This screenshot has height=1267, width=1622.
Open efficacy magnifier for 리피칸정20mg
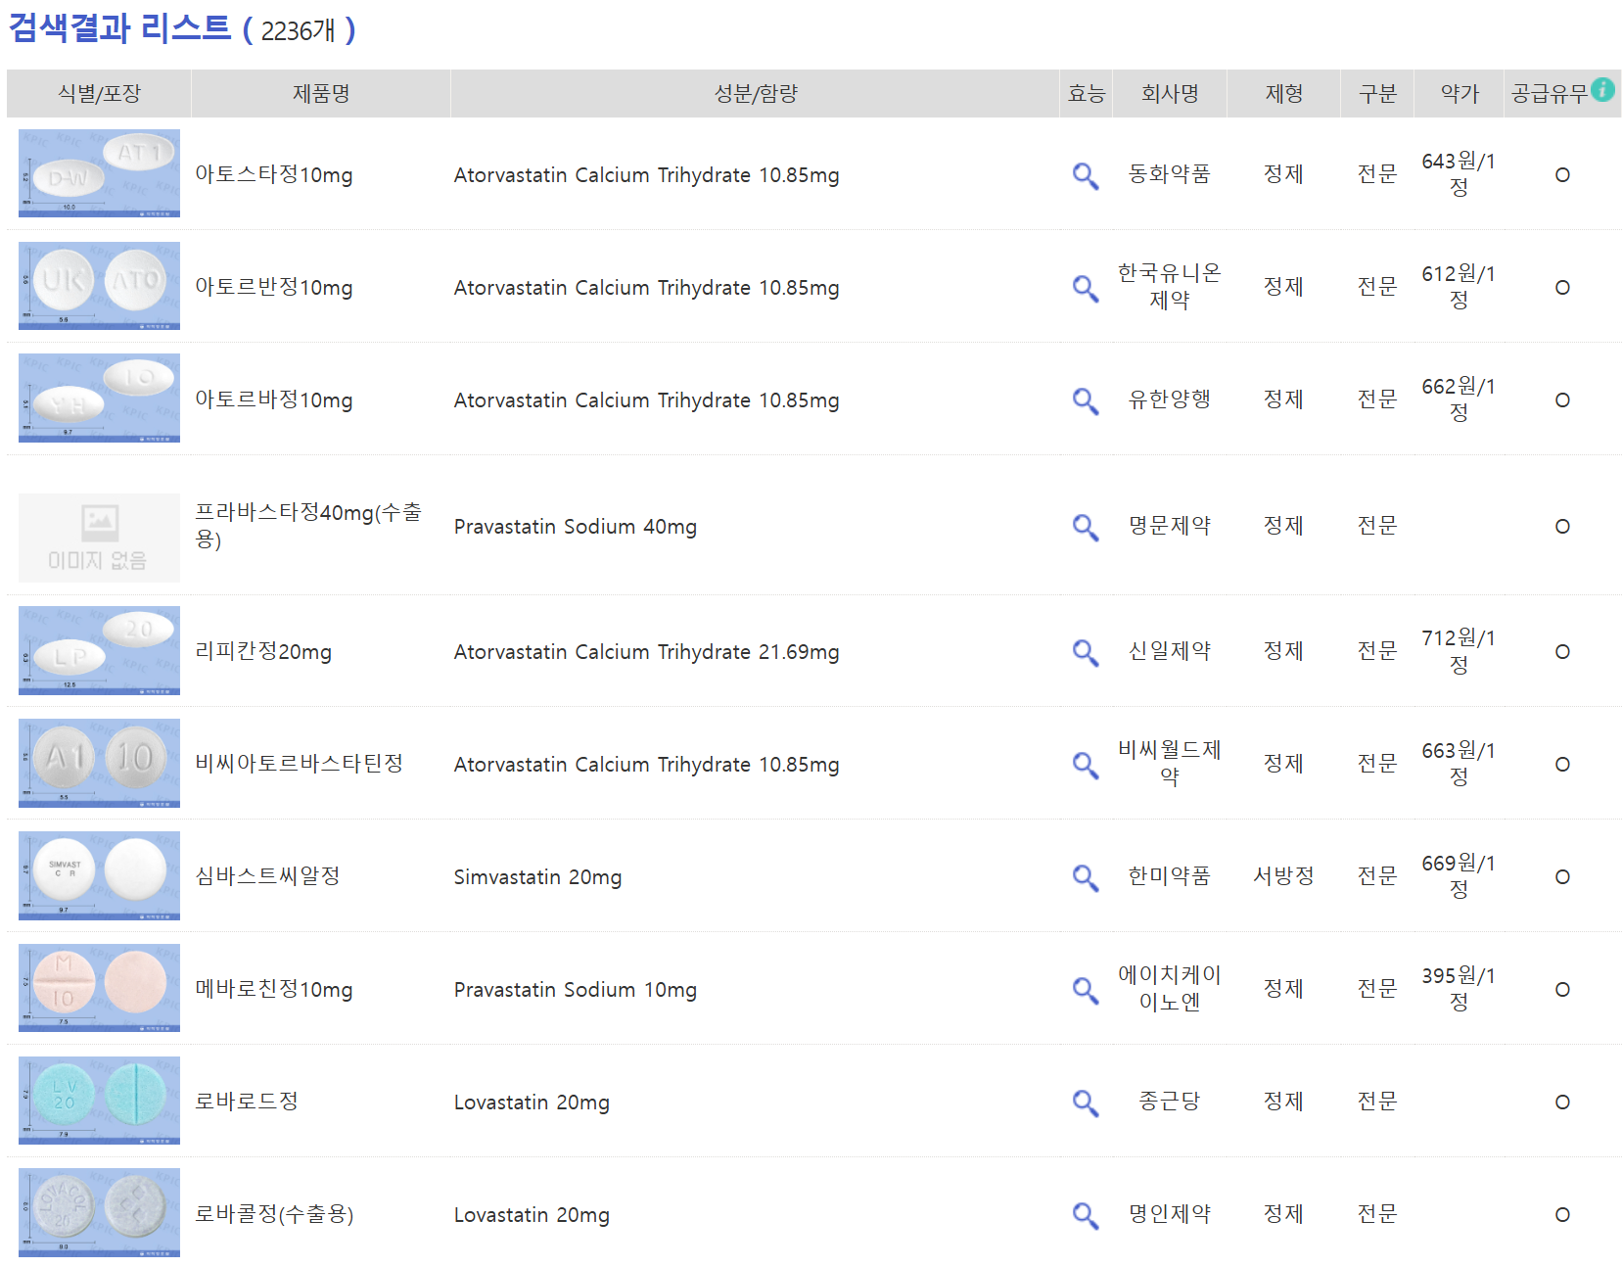pos(1085,652)
